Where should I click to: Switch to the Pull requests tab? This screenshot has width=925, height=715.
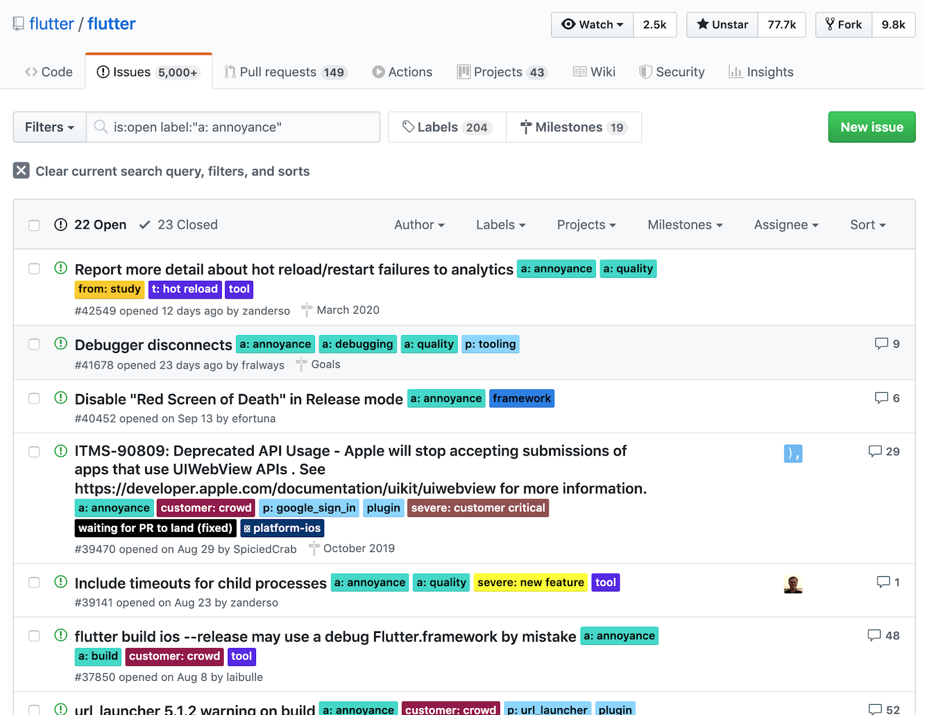click(286, 72)
